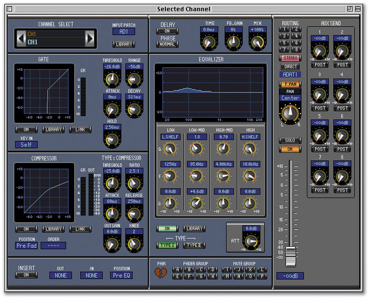Click the Compressor Ratio knob
The width and height of the screenshot is (369, 298).
click(134, 183)
